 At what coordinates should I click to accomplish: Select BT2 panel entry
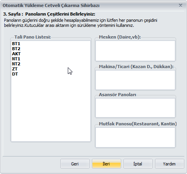point(16,49)
